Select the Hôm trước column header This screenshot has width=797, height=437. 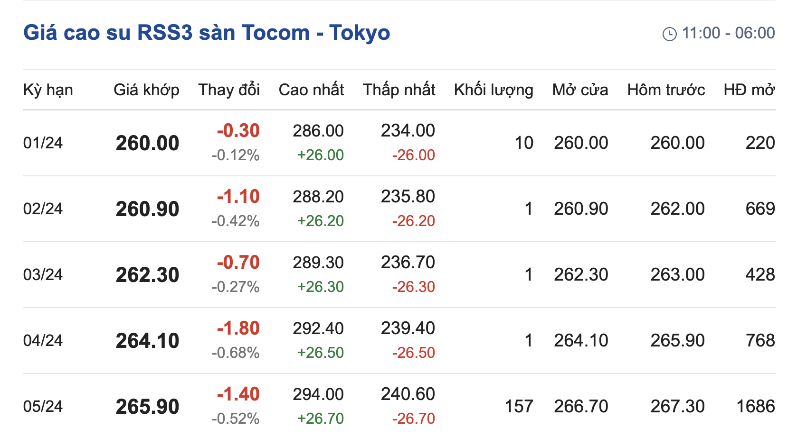[x=666, y=90]
